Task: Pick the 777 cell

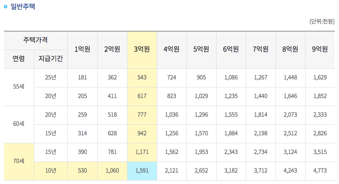Action: point(142,115)
